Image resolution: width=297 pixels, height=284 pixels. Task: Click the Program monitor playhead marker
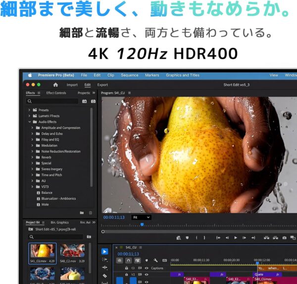142,225
